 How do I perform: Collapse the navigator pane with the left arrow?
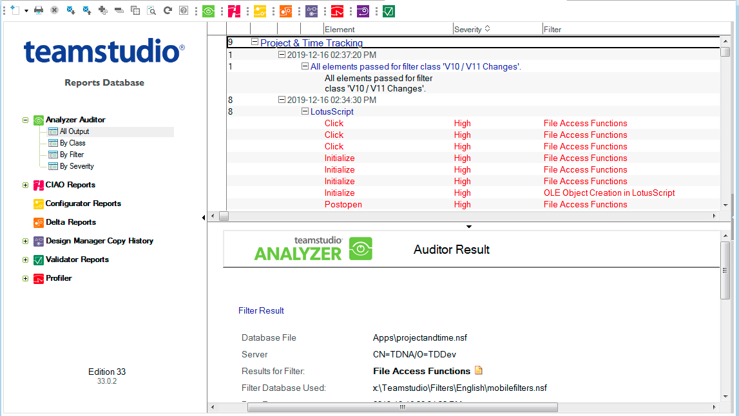(x=204, y=218)
